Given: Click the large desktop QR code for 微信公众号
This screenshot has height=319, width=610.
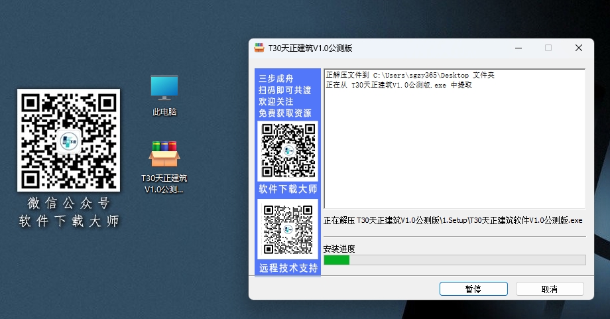Looking at the screenshot, I should pos(68,140).
